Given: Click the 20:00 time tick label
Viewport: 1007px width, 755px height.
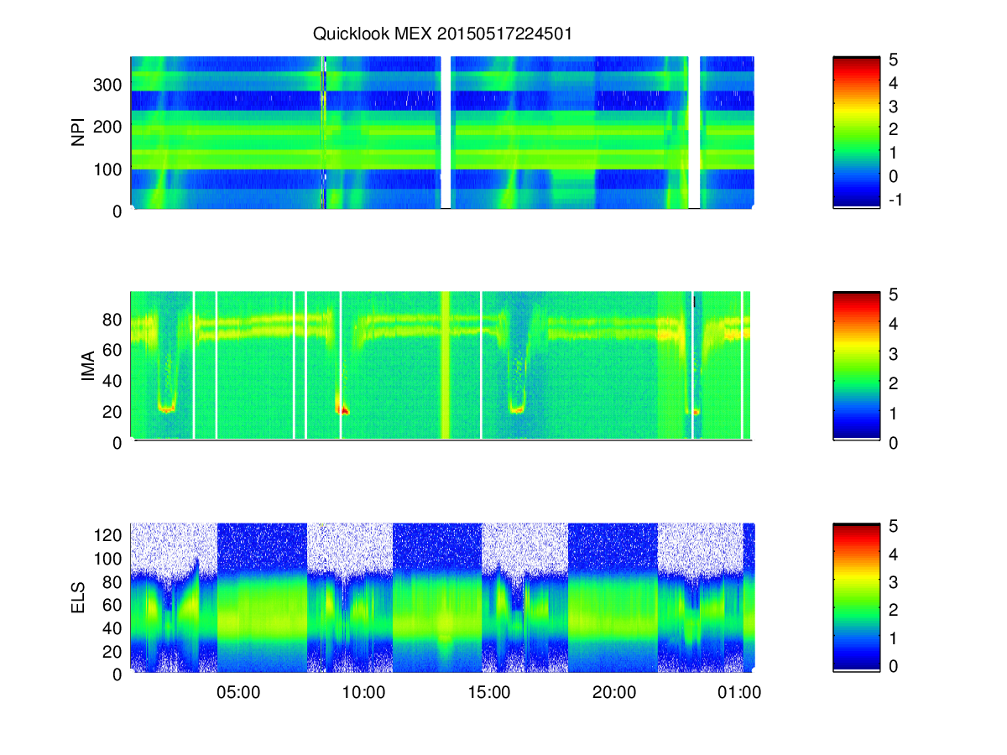Looking at the screenshot, I should (614, 693).
